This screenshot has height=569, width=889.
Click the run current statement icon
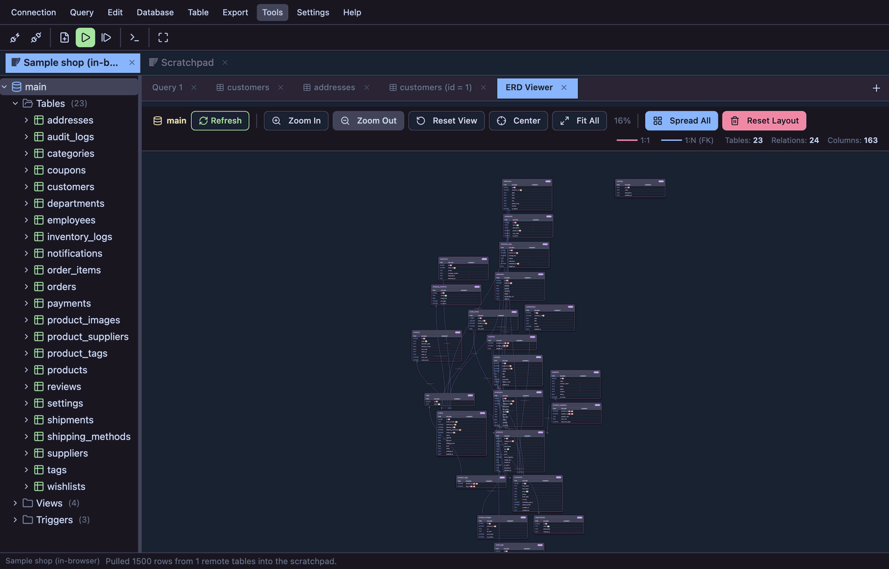(x=106, y=38)
